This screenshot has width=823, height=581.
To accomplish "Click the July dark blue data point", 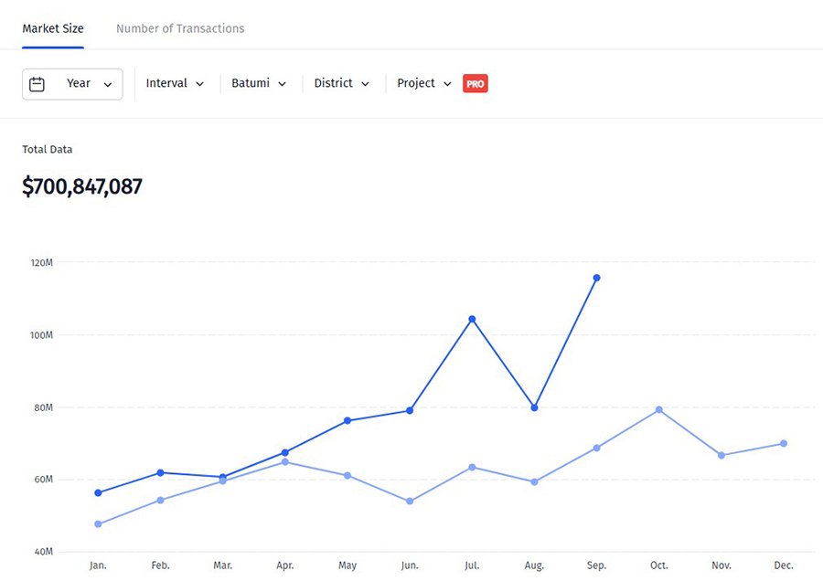I will 472,319.
